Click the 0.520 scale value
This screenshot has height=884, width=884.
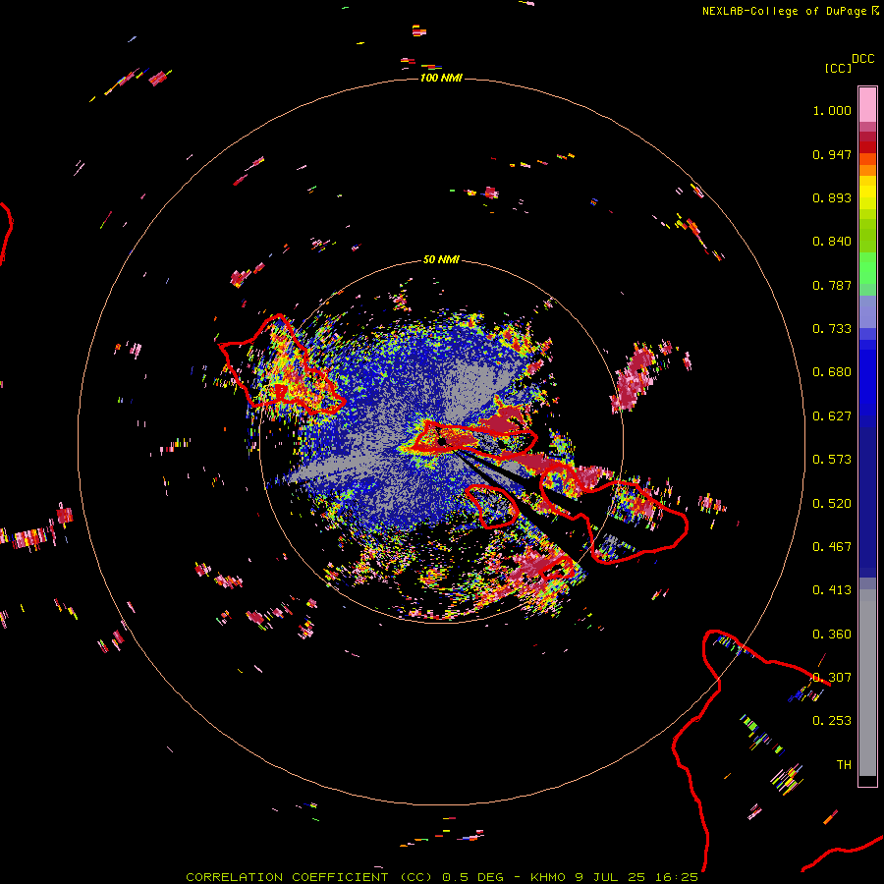(x=832, y=504)
